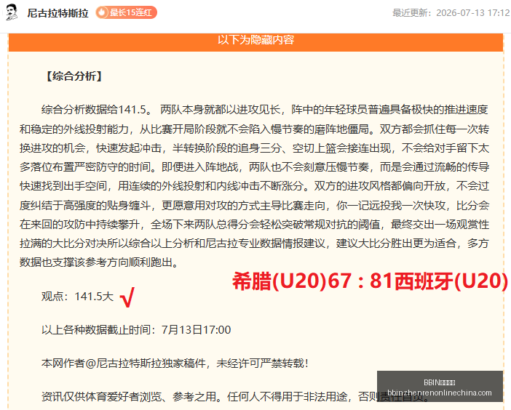Select the paragraph starting 综合分析数据给141.5
The image size is (511, 410).
(x=254, y=186)
